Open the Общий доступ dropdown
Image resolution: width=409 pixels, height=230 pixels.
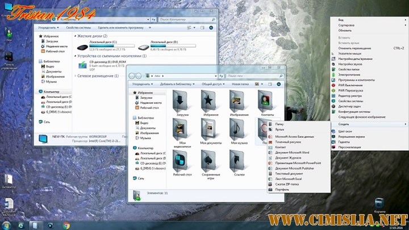tap(213, 84)
